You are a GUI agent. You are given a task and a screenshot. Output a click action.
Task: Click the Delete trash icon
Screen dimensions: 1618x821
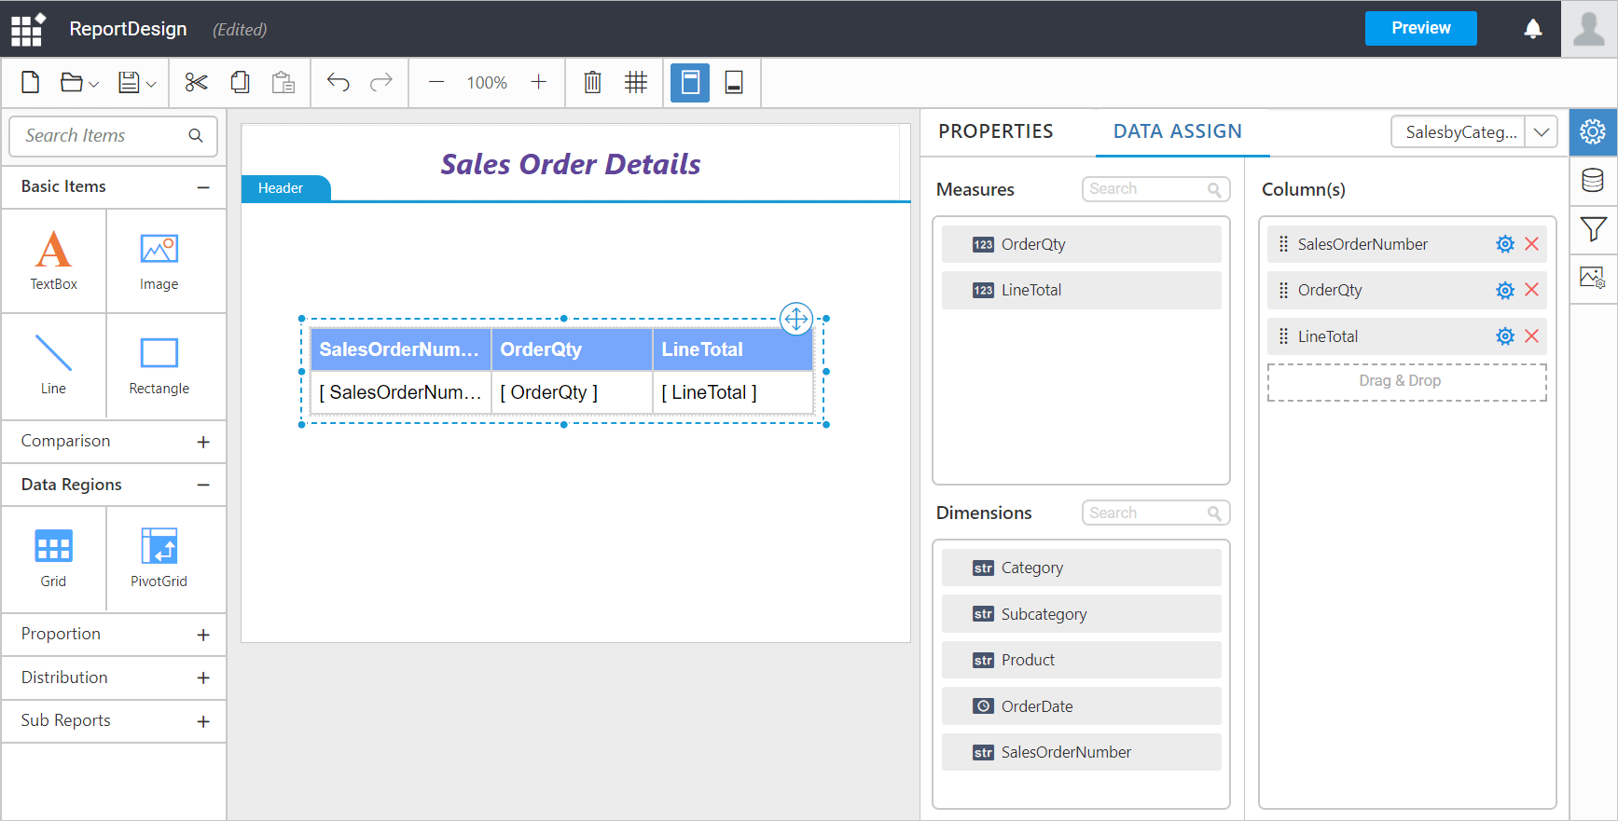pos(592,83)
